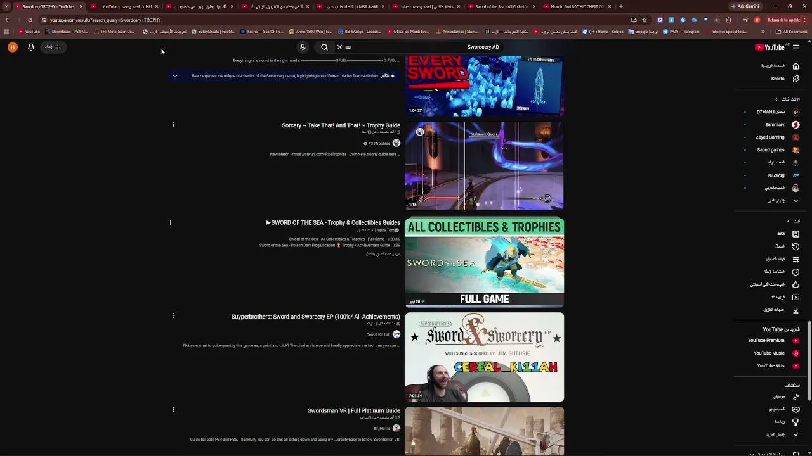Click the Ask Gemini button

tap(744, 6)
